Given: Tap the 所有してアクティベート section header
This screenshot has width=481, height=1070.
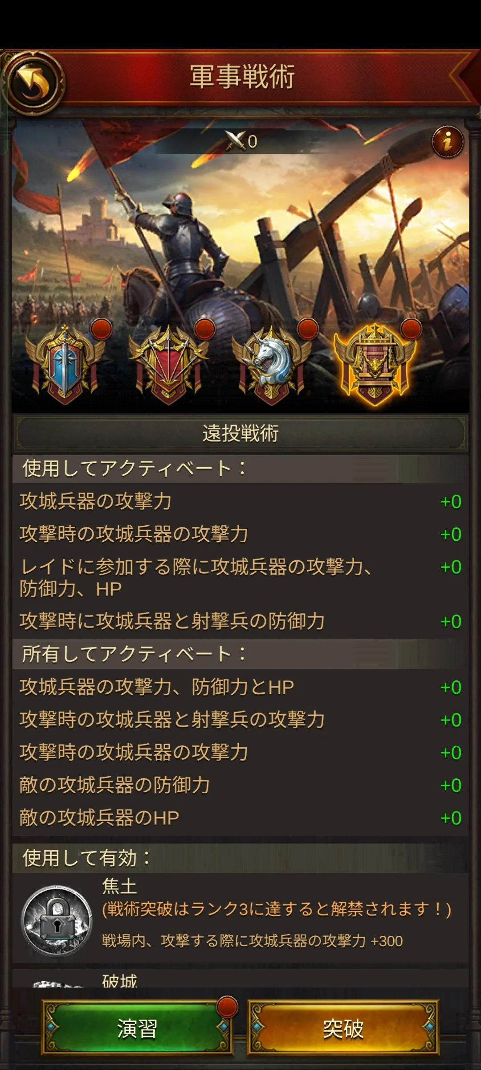Looking at the screenshot, I should pos(240,654).
